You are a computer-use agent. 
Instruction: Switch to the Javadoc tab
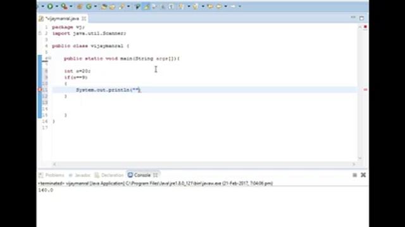pos(80,175)
